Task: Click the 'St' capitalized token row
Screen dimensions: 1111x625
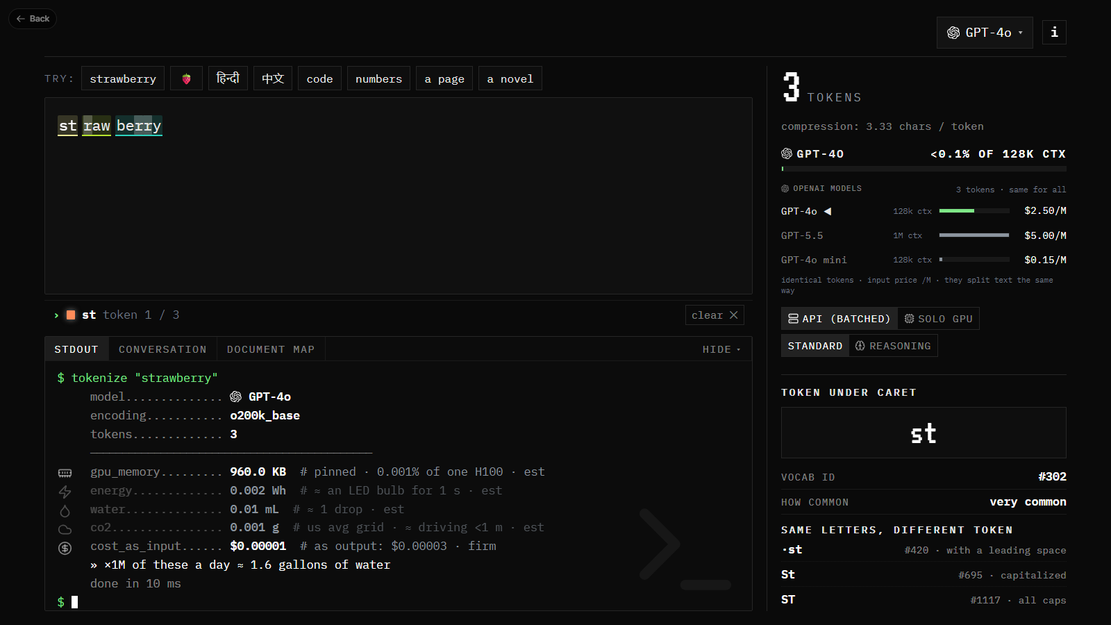Action: click(924, 575)
